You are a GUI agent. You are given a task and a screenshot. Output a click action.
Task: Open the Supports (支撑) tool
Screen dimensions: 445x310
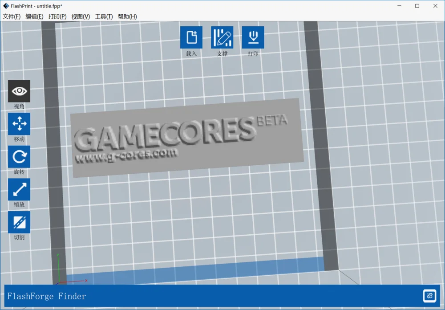pos(222,37)
